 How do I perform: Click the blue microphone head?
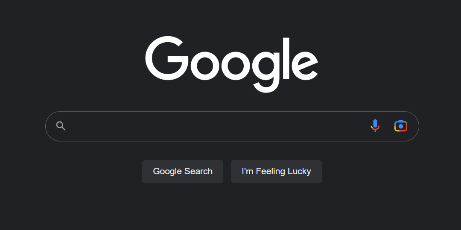(x=375, y=124)
